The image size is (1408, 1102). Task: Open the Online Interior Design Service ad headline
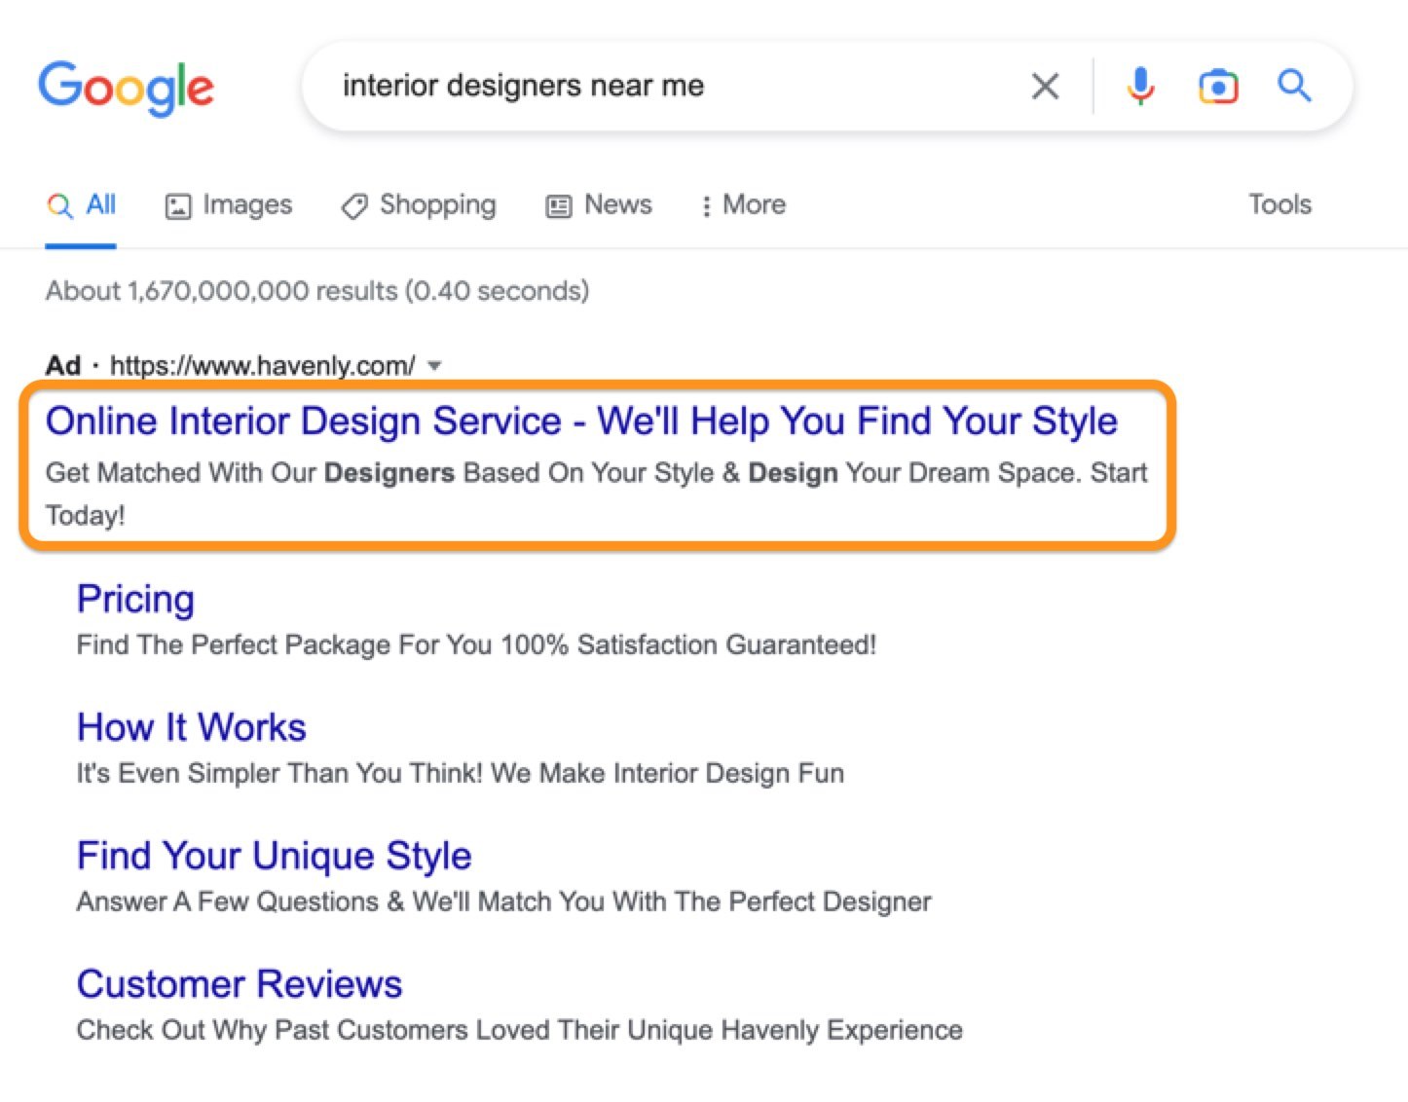(x=581, y=422)
